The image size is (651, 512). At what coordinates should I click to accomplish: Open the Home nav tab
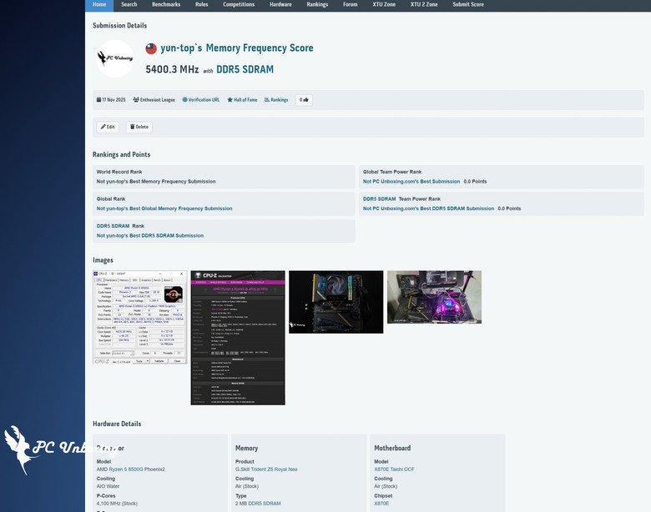[99, 4]
